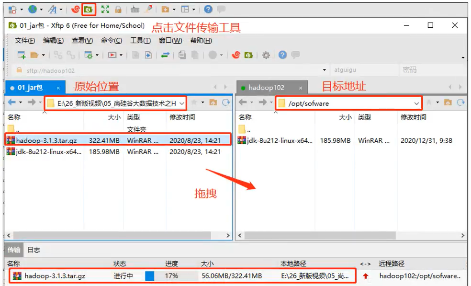Click the copy pages icon in the Xftp toolbar
This screenshot has width=471, height=286.
[182, 55]
